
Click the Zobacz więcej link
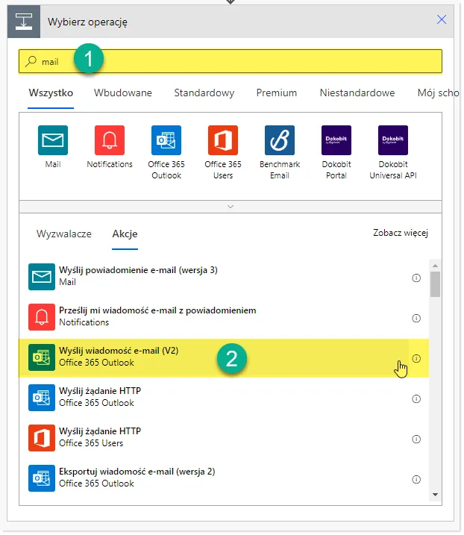click(x=401, y=234)
